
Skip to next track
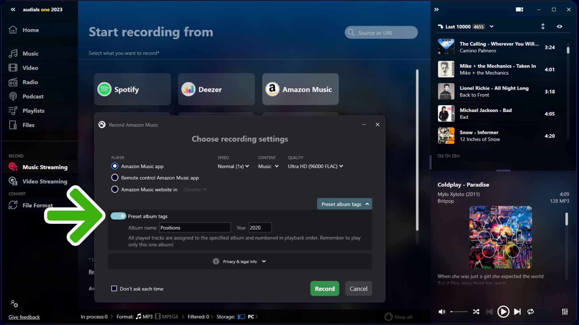point(517,312)
